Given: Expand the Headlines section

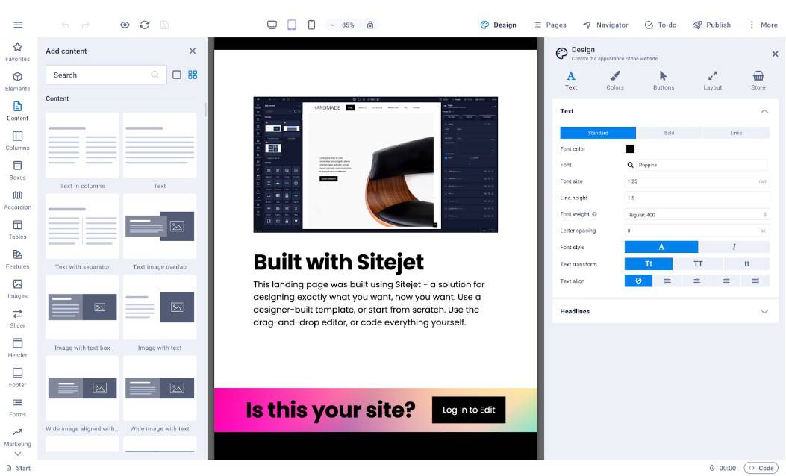Looking at the screenshot, I should click(x=664, y=312).
